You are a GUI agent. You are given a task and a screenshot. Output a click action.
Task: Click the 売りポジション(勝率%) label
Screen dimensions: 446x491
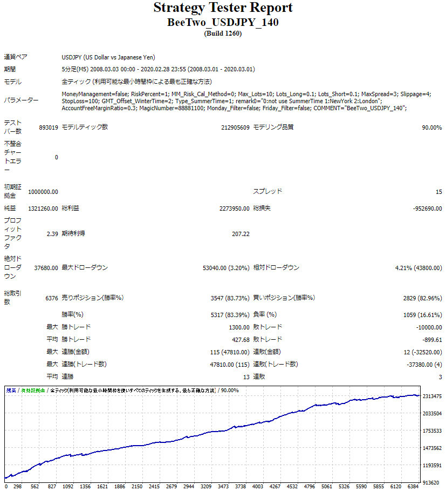[x=93, y=298]
